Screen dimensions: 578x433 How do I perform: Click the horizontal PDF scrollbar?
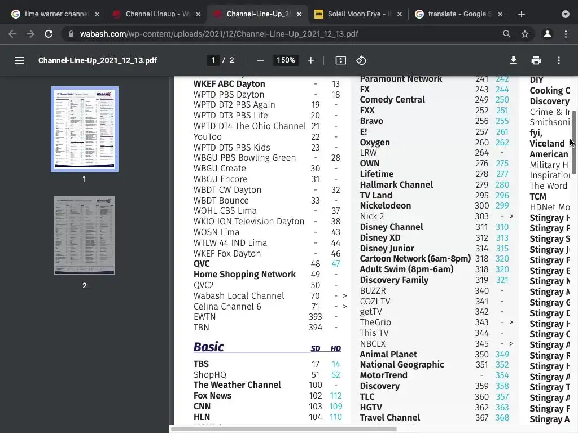pyautogui.click(x=284, y=429)
